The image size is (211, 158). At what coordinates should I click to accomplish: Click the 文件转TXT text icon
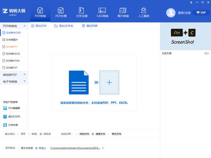click(4, 68)
